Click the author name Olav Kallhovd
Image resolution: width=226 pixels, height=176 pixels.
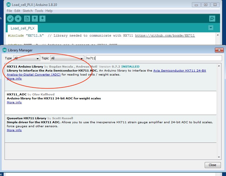pos(43,95)
